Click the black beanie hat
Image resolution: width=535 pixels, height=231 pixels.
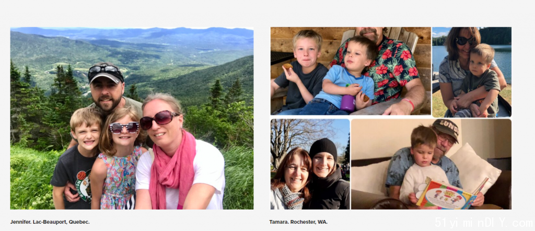click(x=323, y=148)
